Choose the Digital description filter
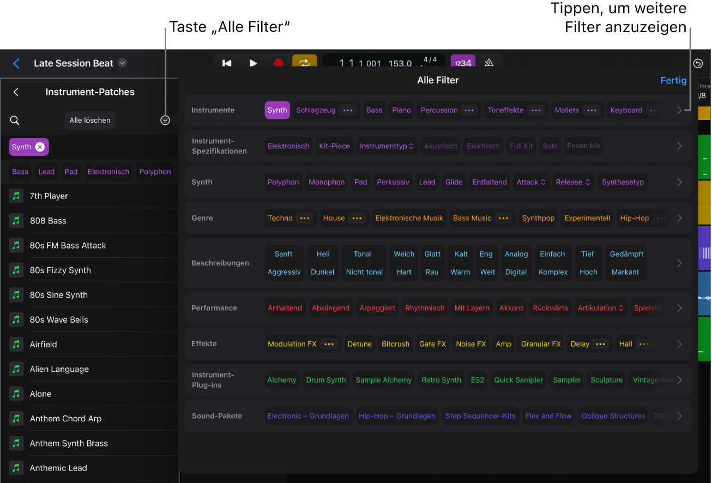712x483 pixels. (x=516, y=272)
